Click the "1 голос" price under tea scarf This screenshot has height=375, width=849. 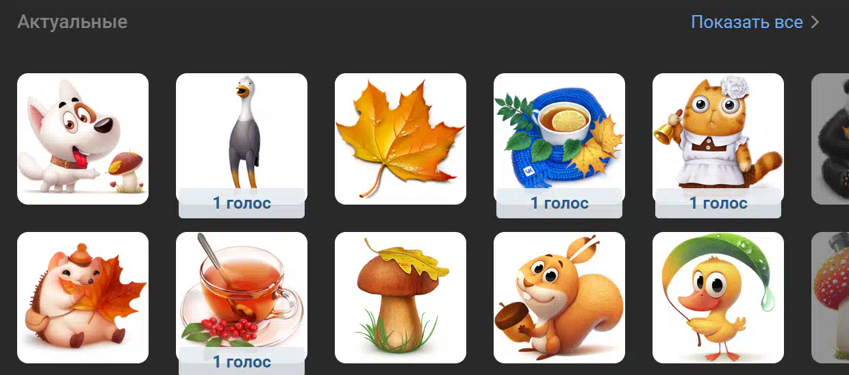559,203
